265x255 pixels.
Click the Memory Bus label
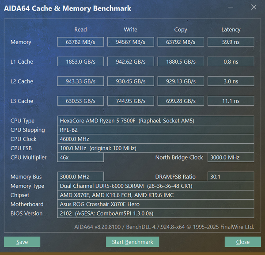tap(26, 177)
